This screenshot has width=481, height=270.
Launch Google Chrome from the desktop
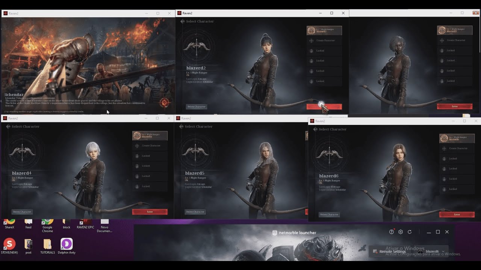pyautogui.click(x=47, y=225)
